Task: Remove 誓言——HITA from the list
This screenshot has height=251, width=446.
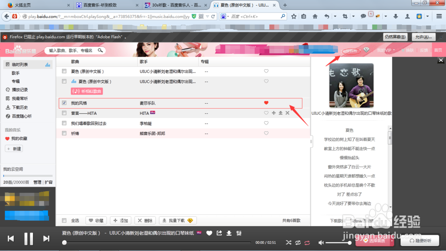Action: (x=288, y=113)
